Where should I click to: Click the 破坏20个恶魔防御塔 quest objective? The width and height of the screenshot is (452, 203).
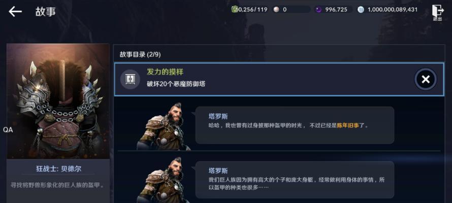(x=176, y=85)
